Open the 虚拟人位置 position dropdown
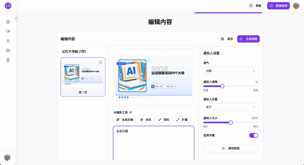 (x=231, y=107)
